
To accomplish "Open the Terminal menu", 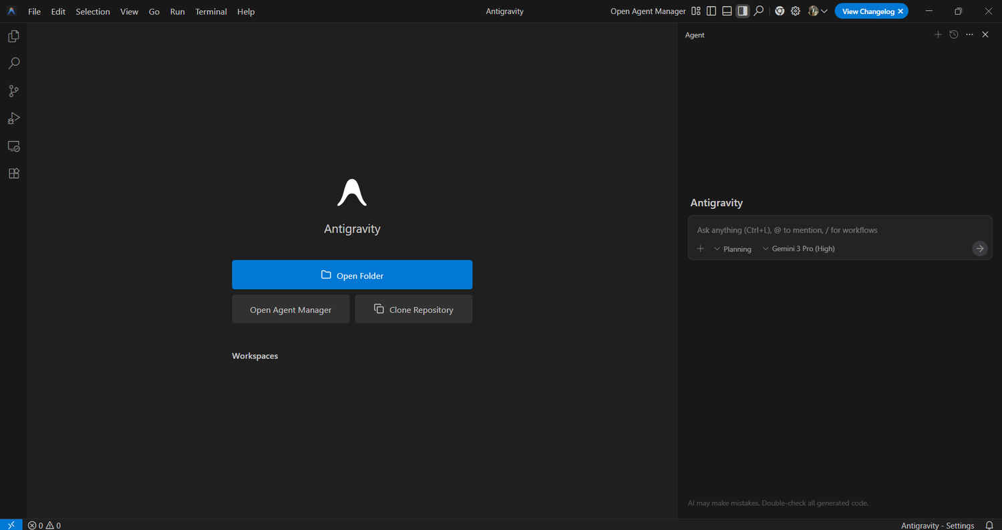I will (x=210, y=11).
